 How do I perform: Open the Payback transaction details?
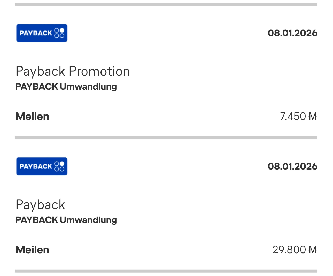tap(40, 204)
